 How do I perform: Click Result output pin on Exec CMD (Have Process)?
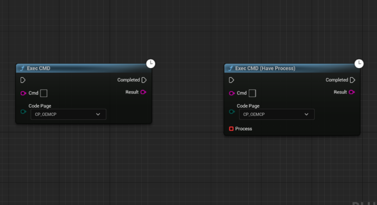pyautogui.click(x=352, y=92)
